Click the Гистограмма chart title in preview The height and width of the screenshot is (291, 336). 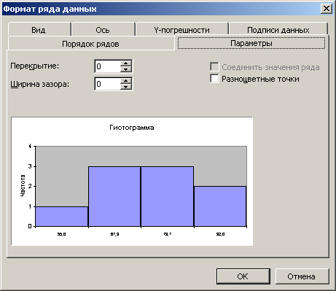pyautogui.click(x=132, y=128)
